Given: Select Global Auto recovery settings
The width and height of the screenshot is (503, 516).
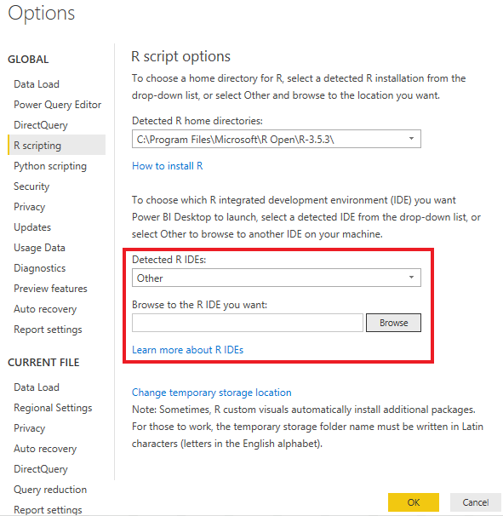Looking at the screenshot, I should coord(45,309).
